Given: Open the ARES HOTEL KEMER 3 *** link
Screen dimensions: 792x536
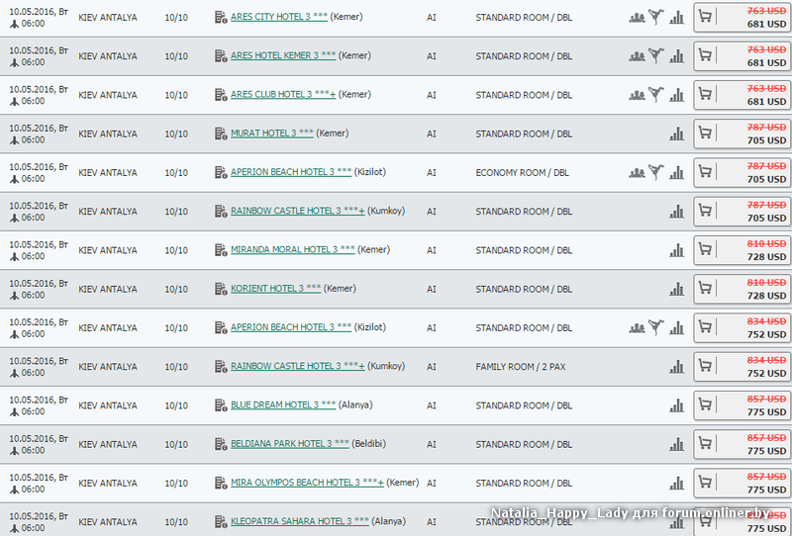Looking at the screenshot, I should tap(283, 55).
